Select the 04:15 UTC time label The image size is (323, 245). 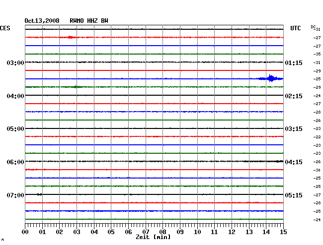pyautogui.click(x=294, y=162)
